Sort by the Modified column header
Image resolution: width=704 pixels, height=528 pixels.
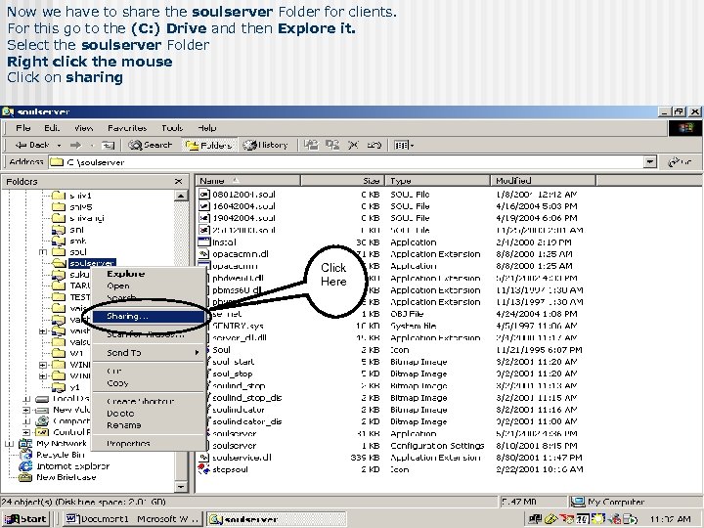pos(544,181)
